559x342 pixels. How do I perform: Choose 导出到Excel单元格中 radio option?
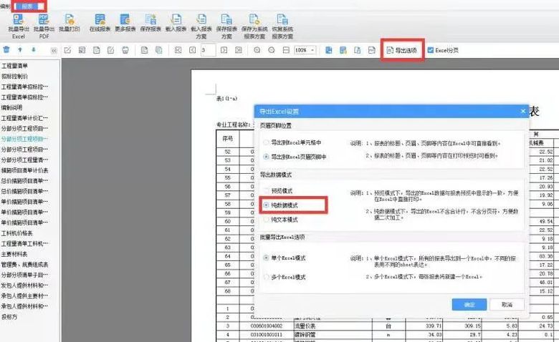[x=267, y=143]
